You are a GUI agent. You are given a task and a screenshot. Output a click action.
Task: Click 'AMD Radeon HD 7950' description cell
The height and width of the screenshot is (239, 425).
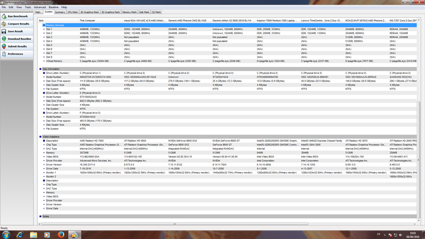(91, 141)
